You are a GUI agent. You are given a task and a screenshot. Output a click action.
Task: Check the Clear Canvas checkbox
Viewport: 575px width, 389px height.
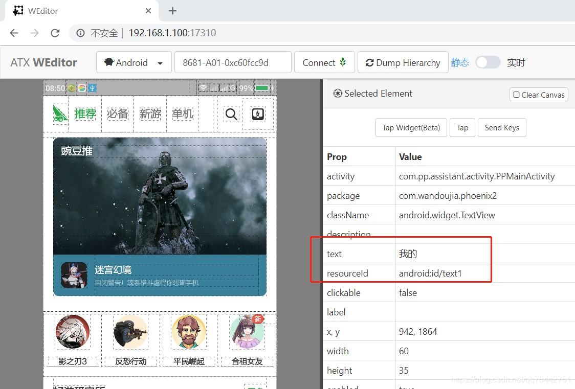(516, 95)
